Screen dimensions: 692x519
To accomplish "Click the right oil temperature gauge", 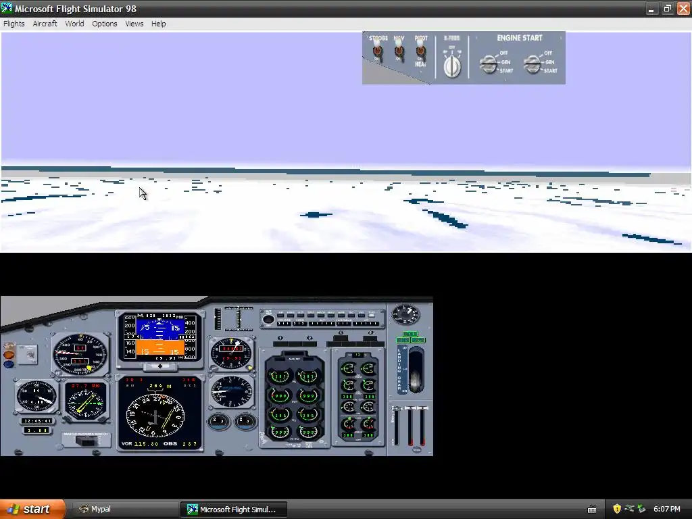I will pyautogui.click(x=368, y=385).
